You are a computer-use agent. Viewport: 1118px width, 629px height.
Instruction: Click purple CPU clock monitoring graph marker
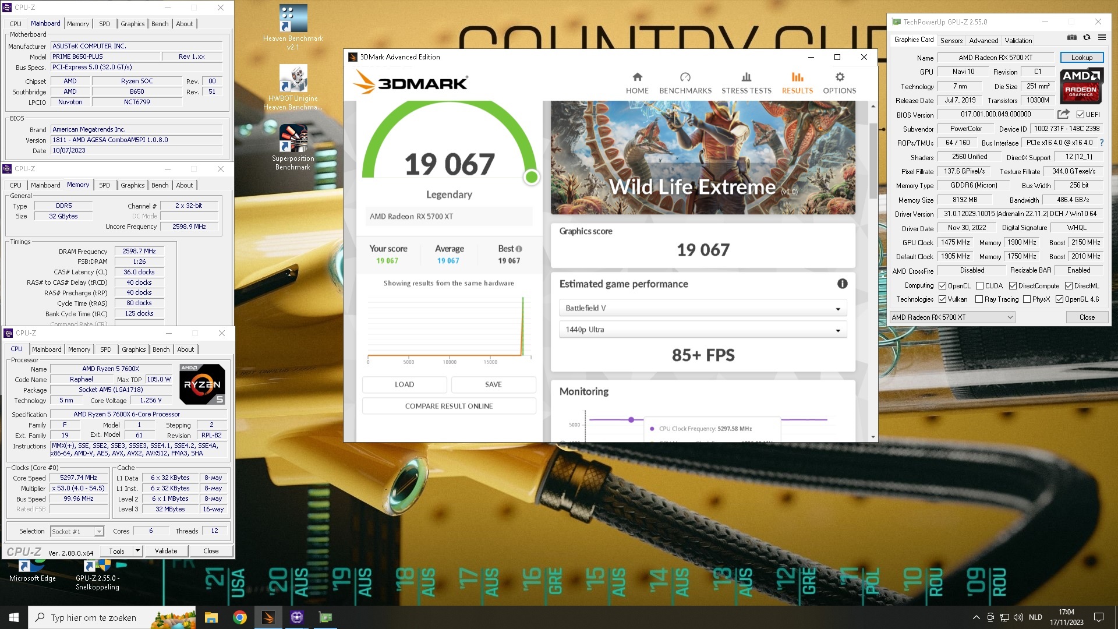631,419
